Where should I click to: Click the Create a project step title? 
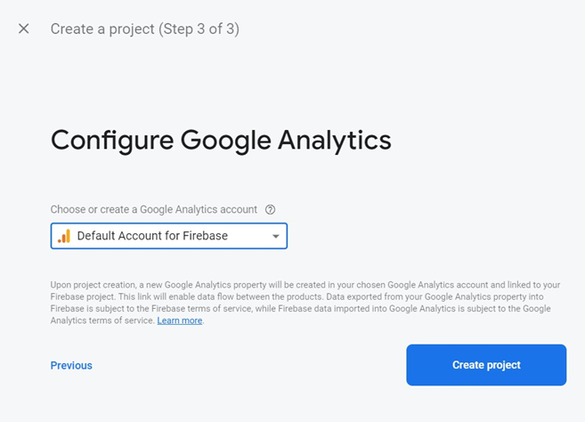pyautogui.click(x=102, y=28)
